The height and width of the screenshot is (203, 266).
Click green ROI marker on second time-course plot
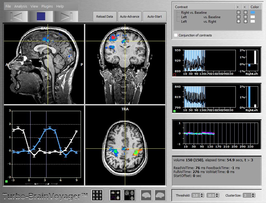[175, 111]
